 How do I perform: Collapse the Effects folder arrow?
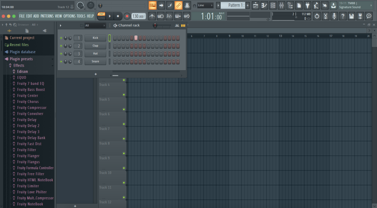[x=52, y=66]
